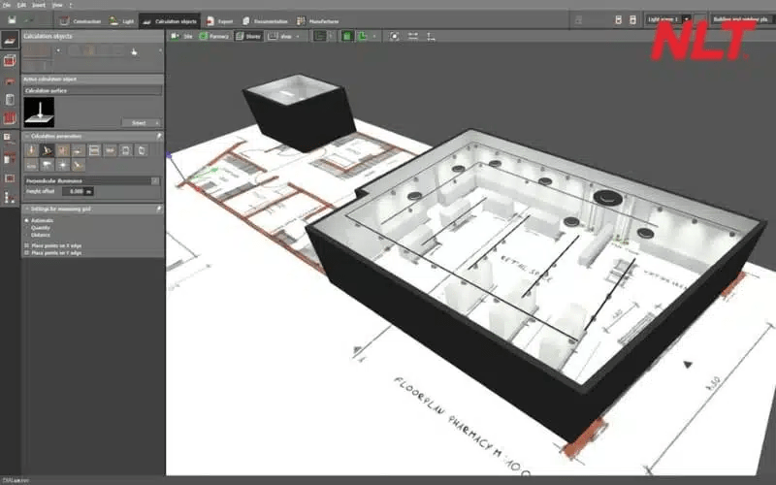Open the Documentation mode icon
The height and width of the screenshot is (485, 776).
246,19
